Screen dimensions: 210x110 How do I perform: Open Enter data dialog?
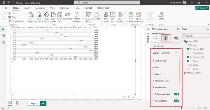pyautogui.click(x=60, y=17)
